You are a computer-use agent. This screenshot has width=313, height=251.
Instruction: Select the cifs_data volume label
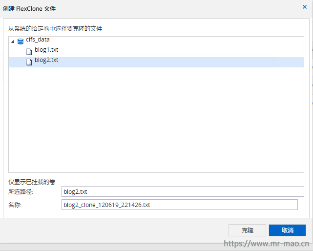[38, 40]
